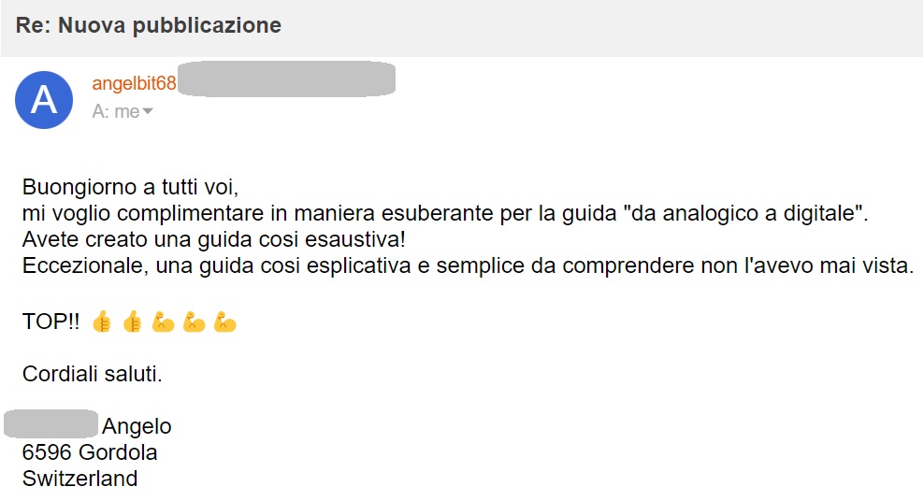This screenshot has height=501, width=923.
Task: Click the "A: me" recipient label
Action: tap(115, 111)
